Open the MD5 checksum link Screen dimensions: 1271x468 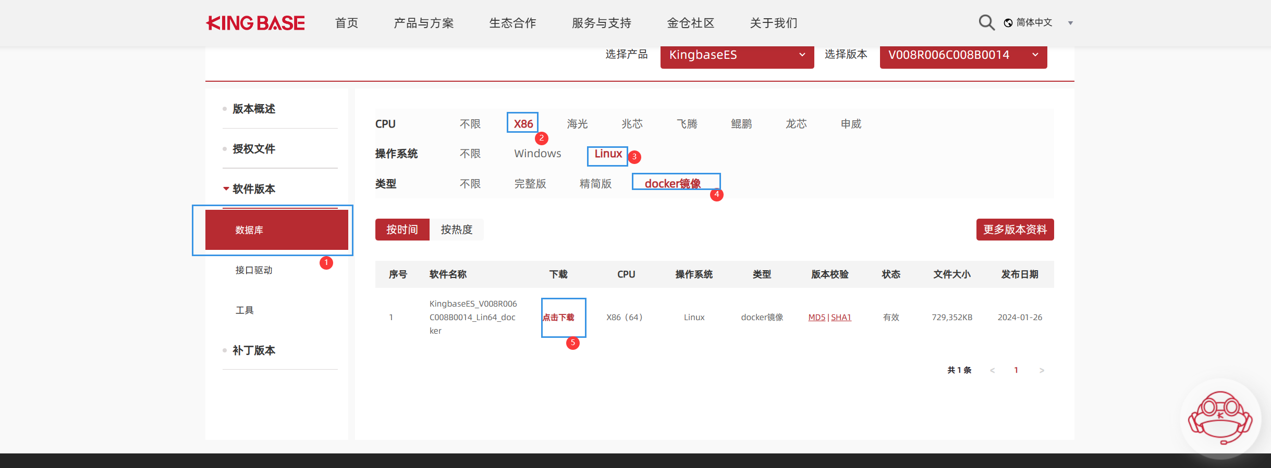click(x=816, y=318)
